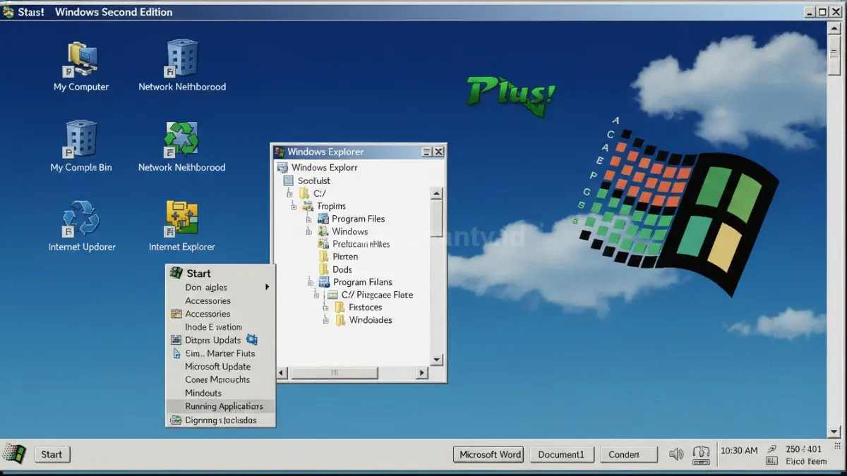Toggle the tree expander beside Tropims
Screen dimensions: 847x476
[294, 206]
